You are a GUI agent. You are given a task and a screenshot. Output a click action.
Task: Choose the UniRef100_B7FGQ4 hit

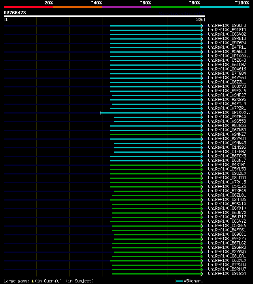227,73
